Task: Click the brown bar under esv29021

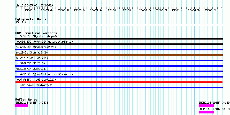Action: point(119,55)
